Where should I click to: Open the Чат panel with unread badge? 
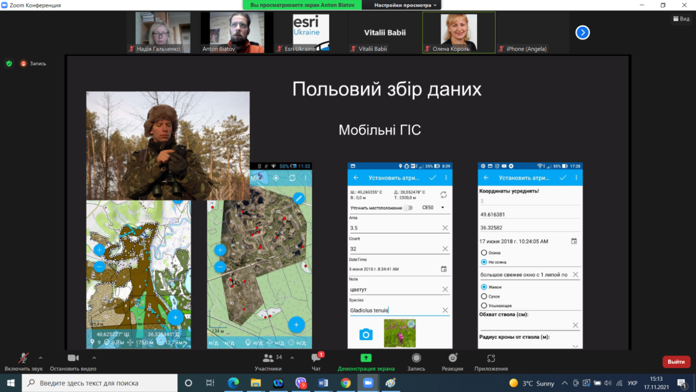[316, 361]
